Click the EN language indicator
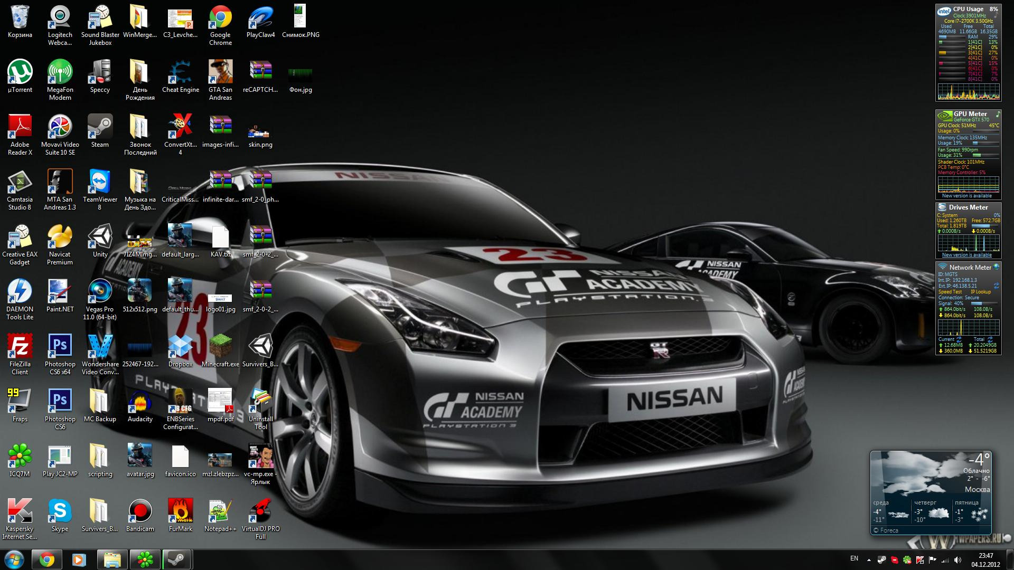Viewport: 1014px width, 570px height. coord(854,558)
